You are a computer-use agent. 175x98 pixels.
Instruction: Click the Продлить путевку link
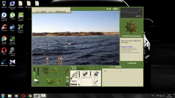(127, 47)
